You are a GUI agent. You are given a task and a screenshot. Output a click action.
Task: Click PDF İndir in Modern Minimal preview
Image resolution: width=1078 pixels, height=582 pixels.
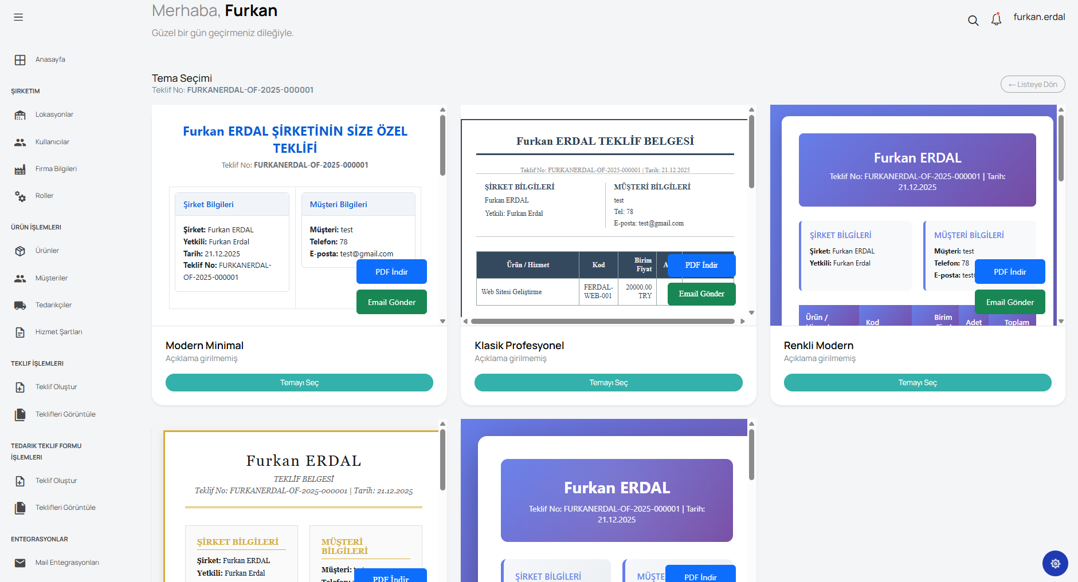[391, 272]
